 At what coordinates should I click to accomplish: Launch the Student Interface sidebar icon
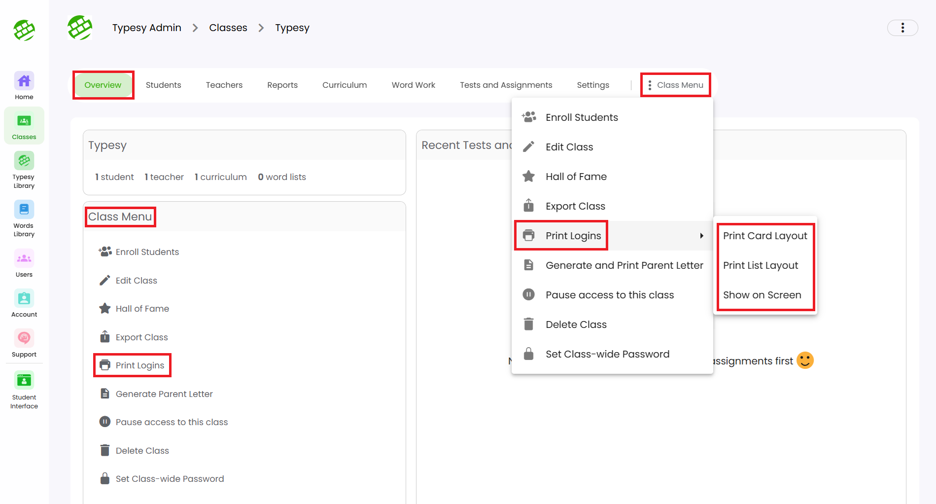24,390
